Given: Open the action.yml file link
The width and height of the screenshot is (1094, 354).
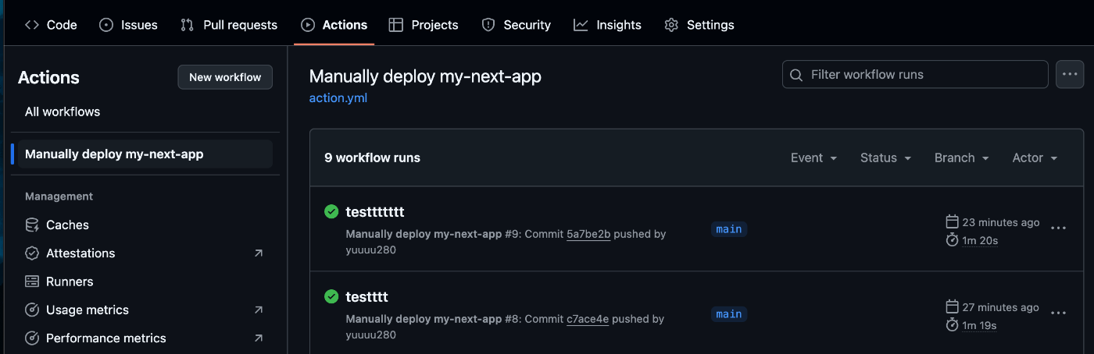Looking at the screenshot, I should click(x=338, y=98).
